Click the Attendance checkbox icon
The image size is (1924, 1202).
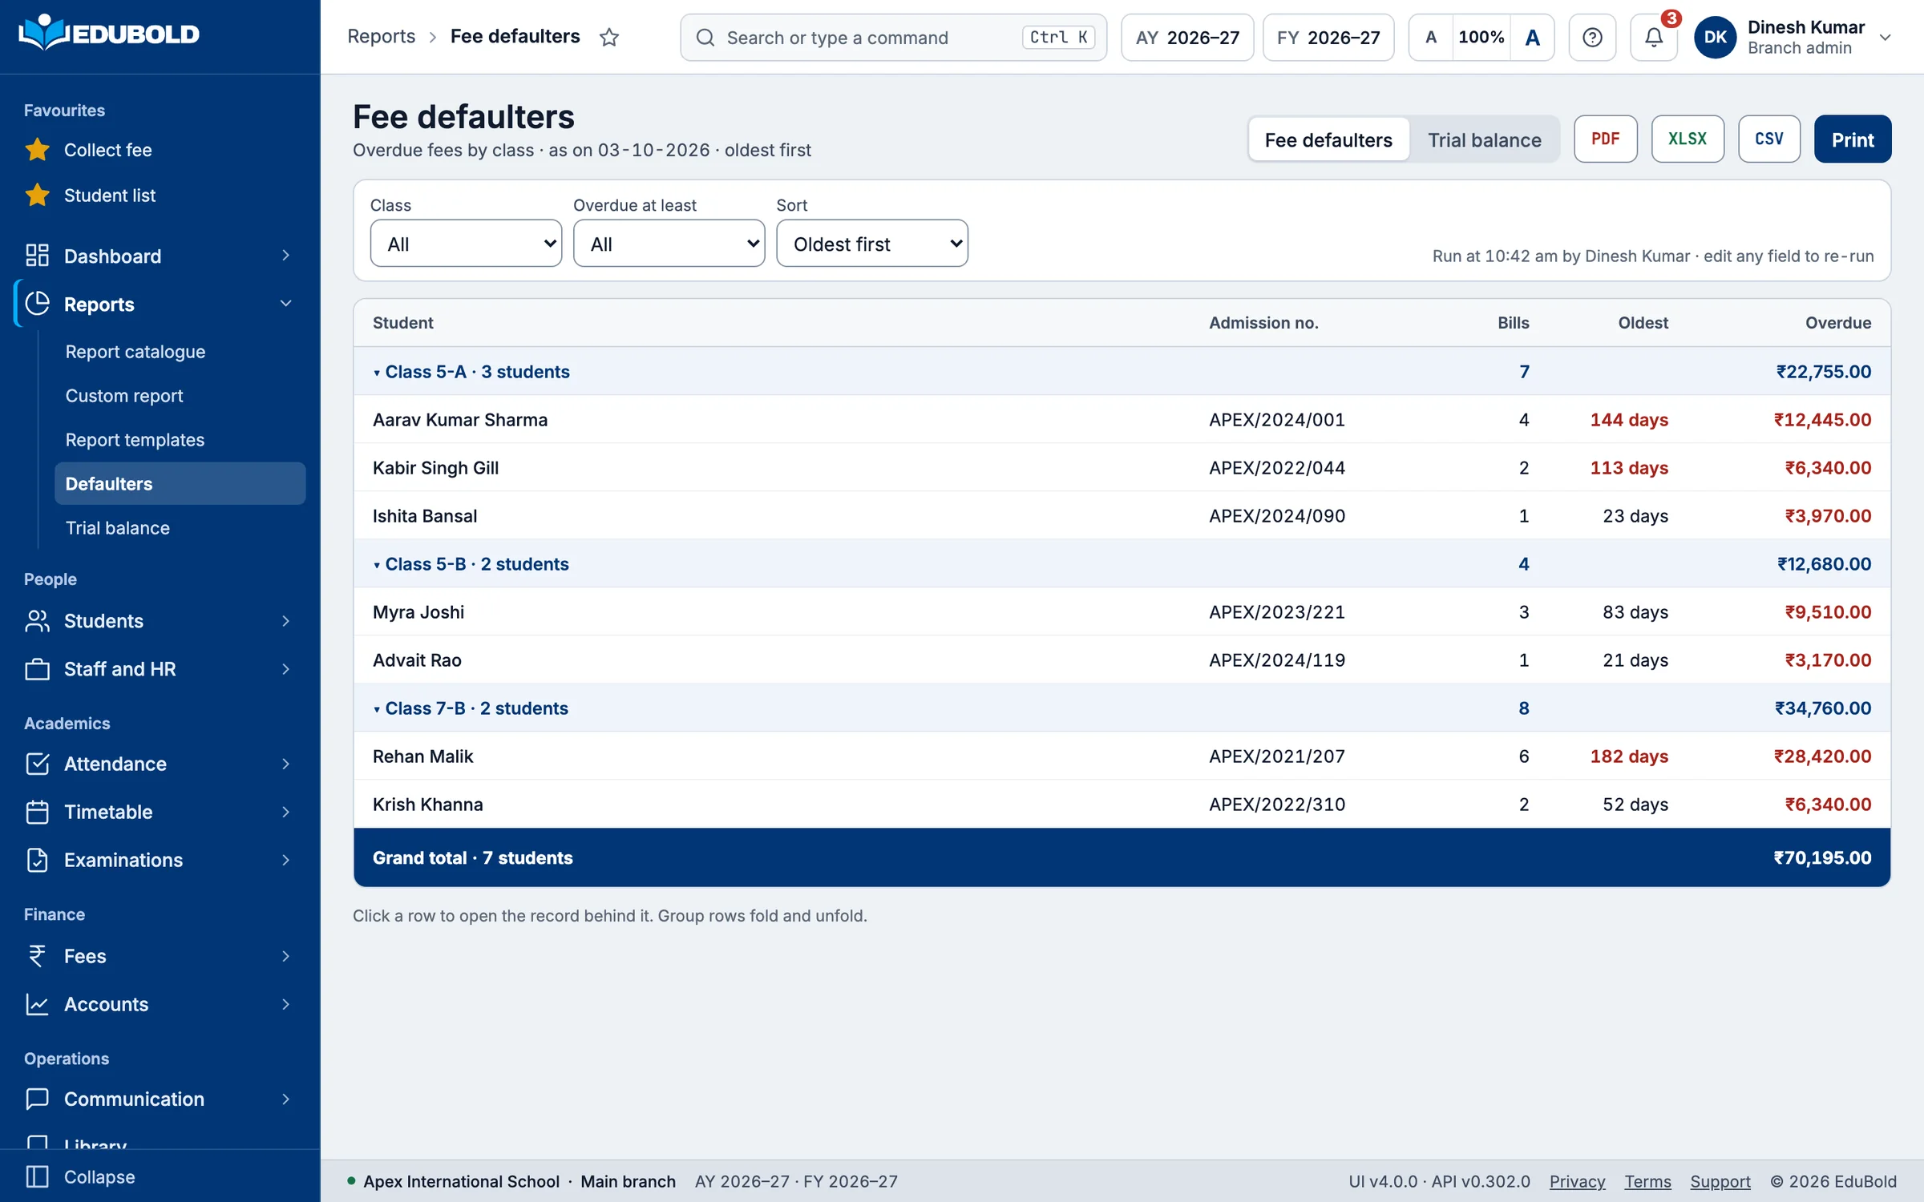tap(37, 764)
